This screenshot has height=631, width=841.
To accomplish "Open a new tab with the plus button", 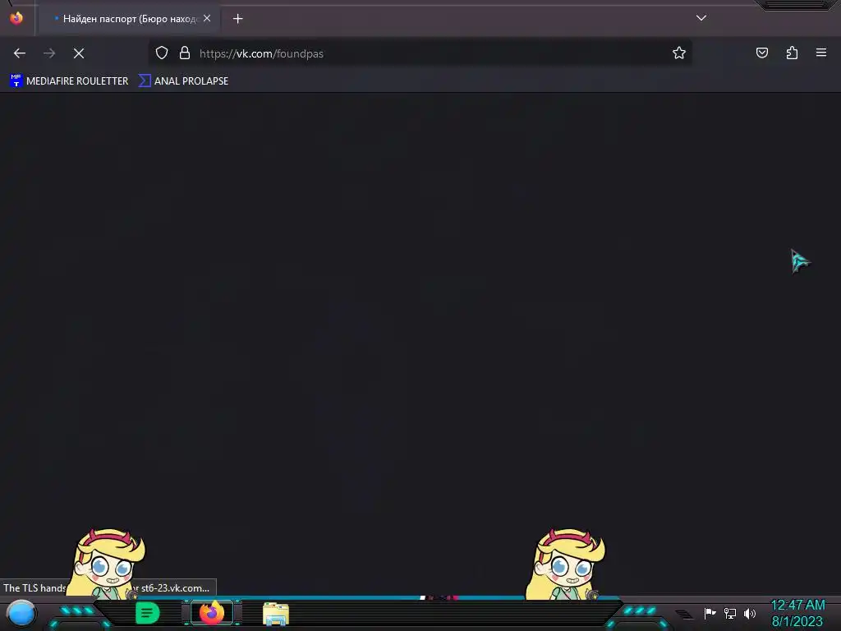I will [237, 19].
